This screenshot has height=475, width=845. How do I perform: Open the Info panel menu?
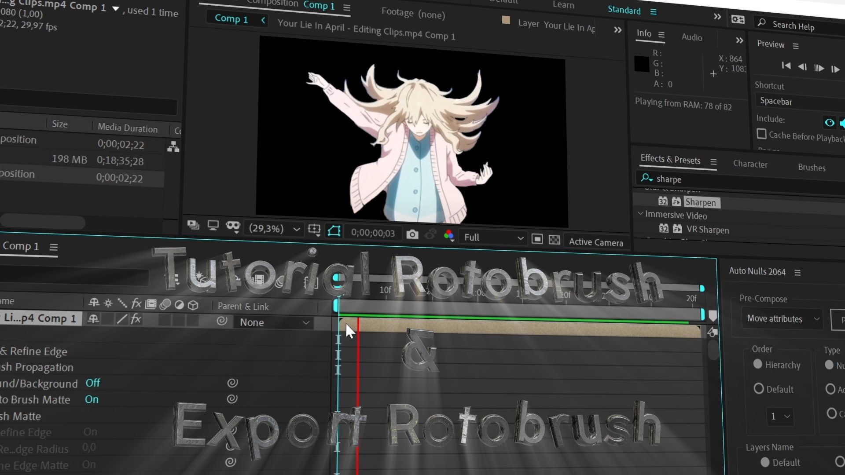tap(661, 34)
